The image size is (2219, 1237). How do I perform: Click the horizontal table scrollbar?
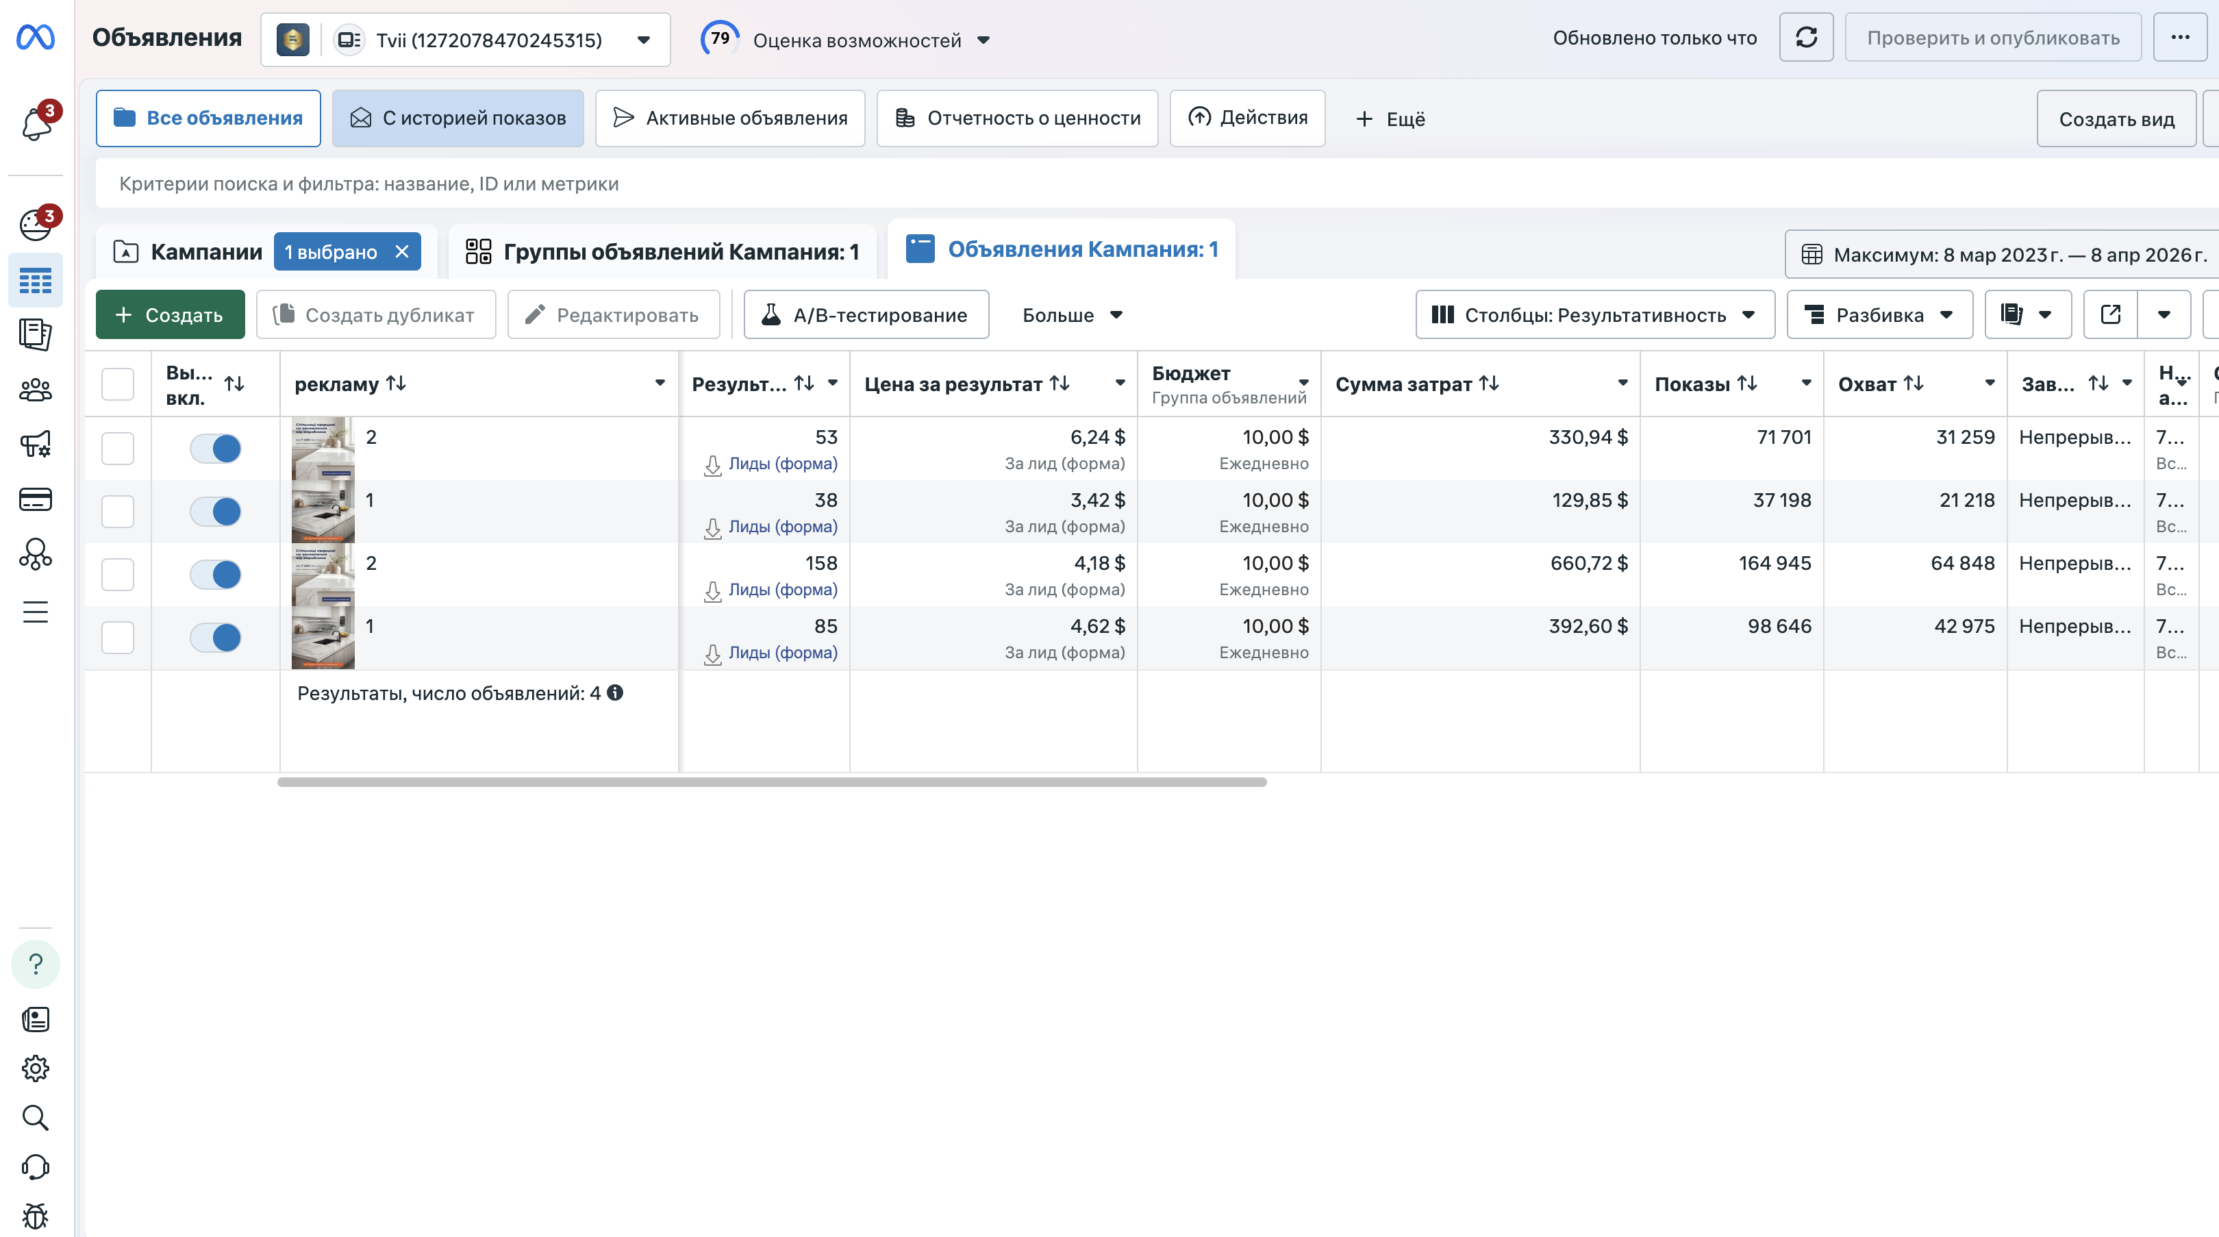pos(772,782)
